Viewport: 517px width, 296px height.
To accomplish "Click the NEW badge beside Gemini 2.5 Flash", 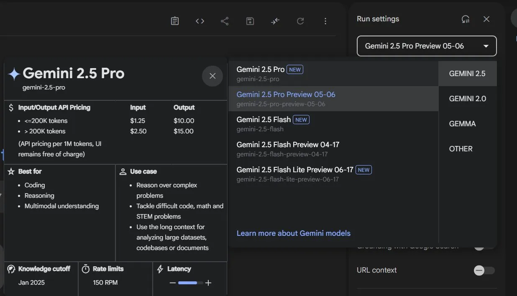I will tap(301, 120).
